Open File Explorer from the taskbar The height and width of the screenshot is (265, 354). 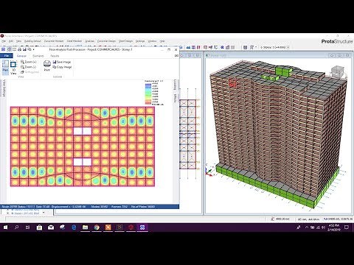(x=85, y=227)
